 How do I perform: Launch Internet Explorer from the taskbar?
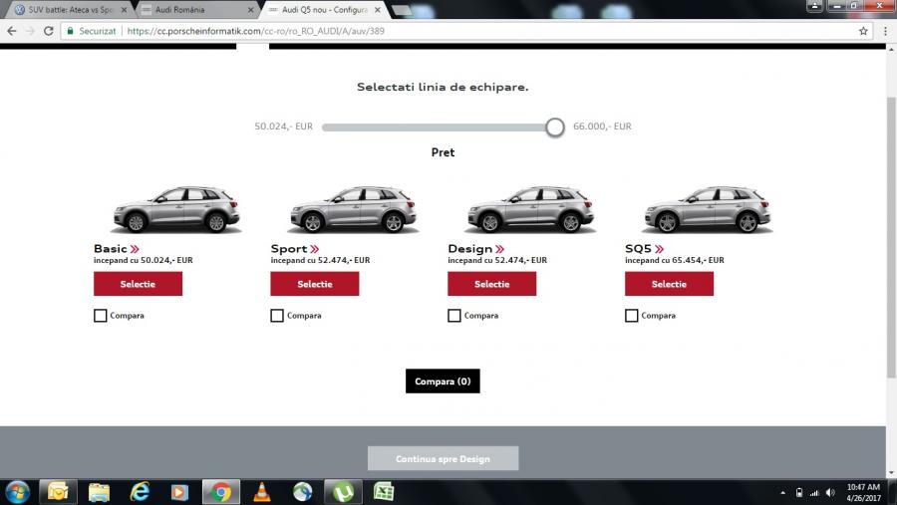point(140,491)
